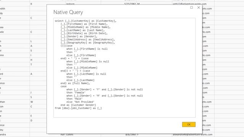The width and height of the screenshot is (244, 137).
Task: Click the '[_].[BirthDate] as [Birth Date]' line
Action: pyautogui.click(x=84, y=33)
